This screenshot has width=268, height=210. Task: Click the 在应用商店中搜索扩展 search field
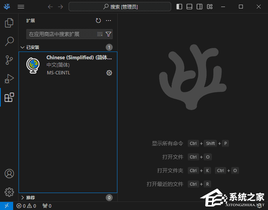pos(69,34)
